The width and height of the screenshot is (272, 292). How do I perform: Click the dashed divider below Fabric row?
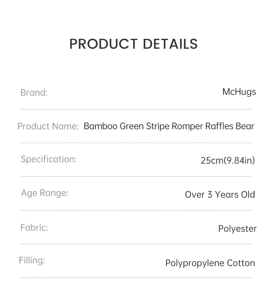coord(136,244)
